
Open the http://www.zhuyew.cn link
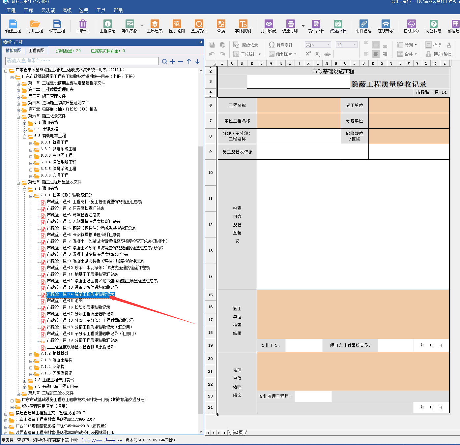coord(102,440)
